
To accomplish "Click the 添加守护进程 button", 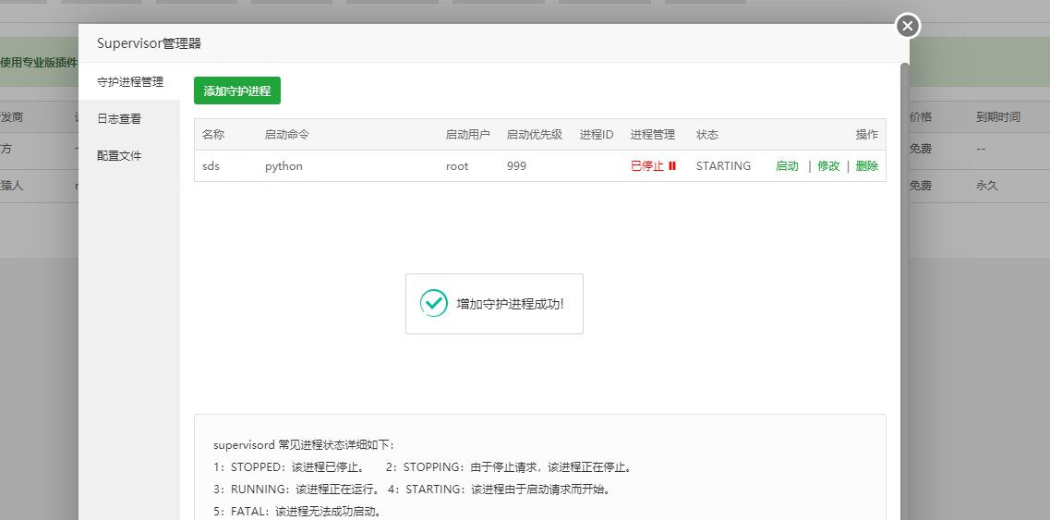I will coord(237,91).
